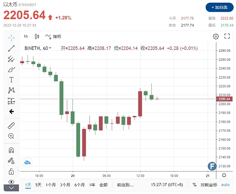Screen dimensions: 236x194
Task: Open the 指标 indicators button
Action: click(53, 36)
